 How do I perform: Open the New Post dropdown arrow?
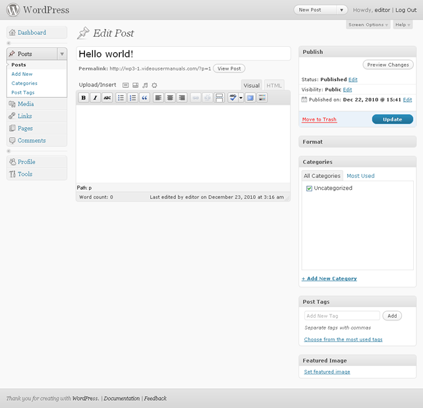(341, 10)
